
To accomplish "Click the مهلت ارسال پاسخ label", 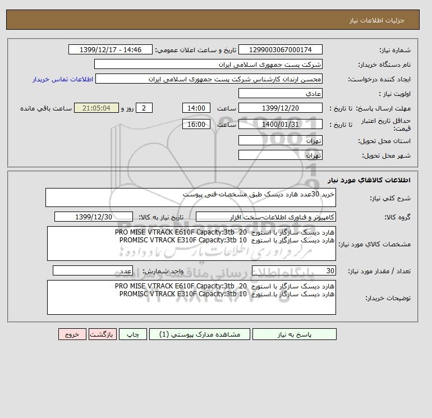I will [x=383, y=108].
